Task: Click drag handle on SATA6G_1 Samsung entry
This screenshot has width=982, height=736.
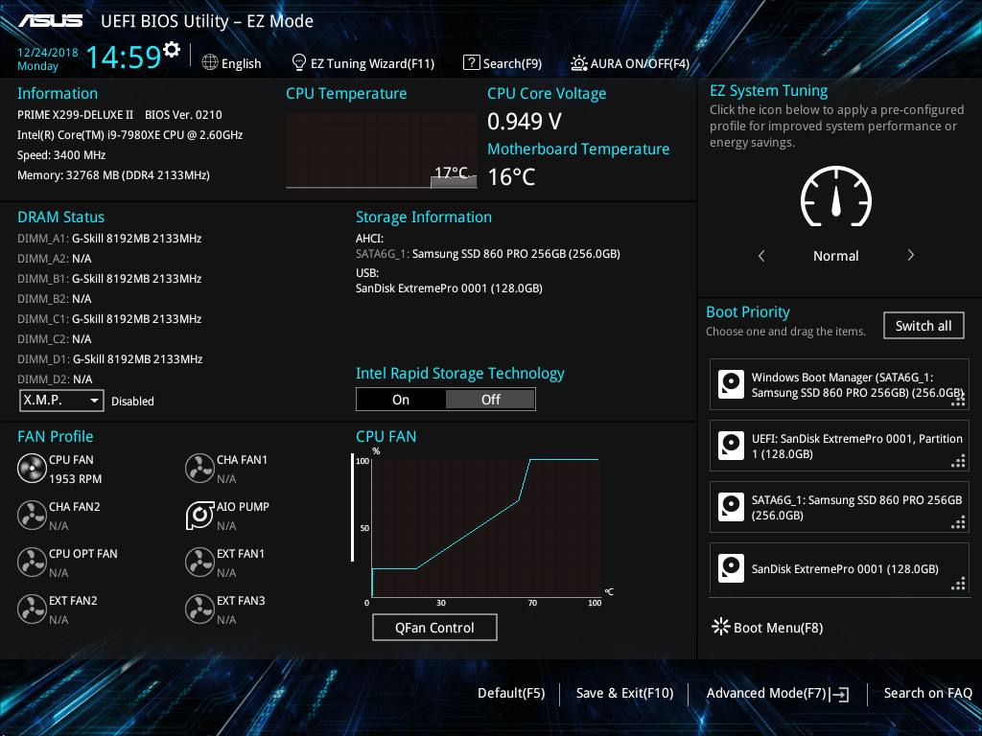Action: click(x=958, y=522)
